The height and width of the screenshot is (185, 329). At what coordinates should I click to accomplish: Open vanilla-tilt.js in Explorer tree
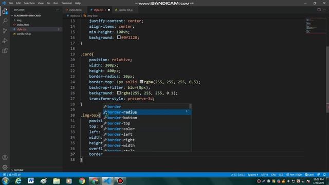(x=24, y=34)
